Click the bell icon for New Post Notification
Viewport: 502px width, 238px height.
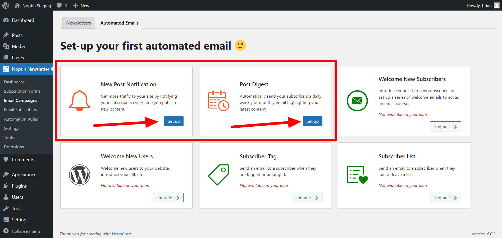79,101
